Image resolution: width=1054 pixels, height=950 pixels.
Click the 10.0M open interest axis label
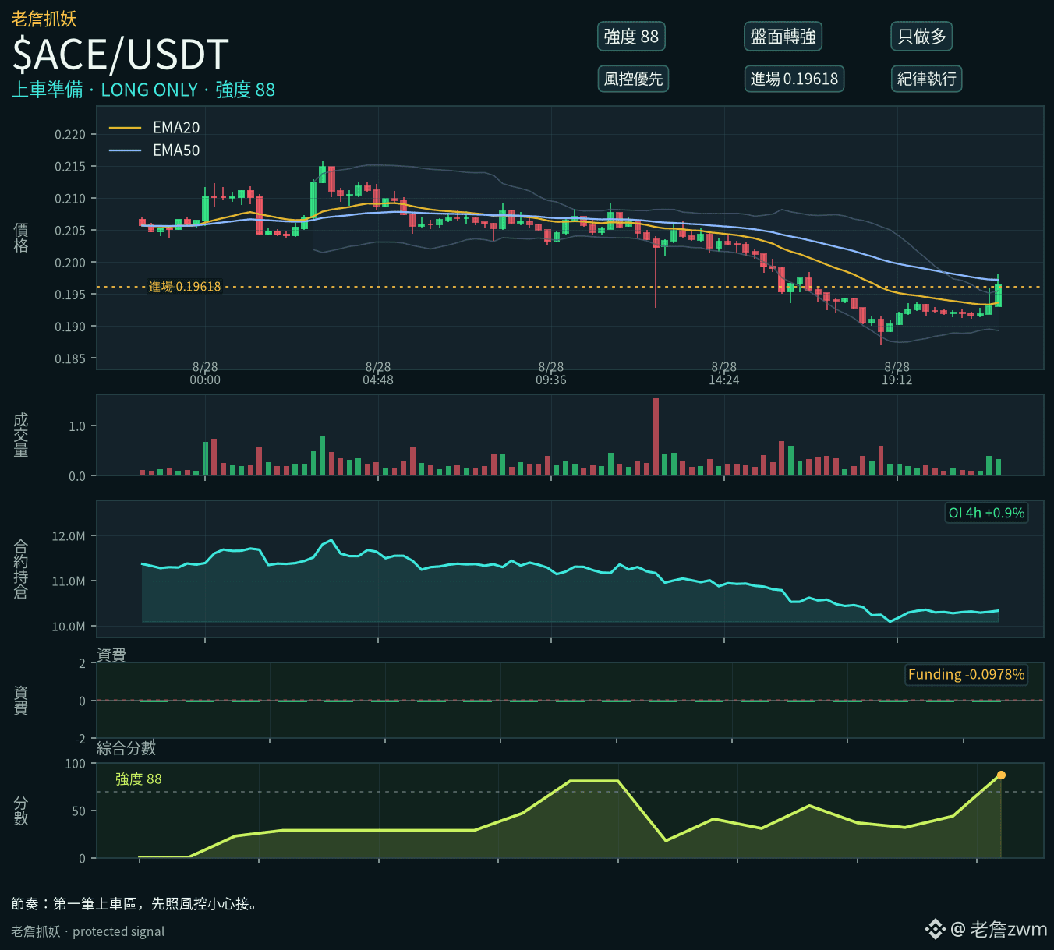pos(69,627)
